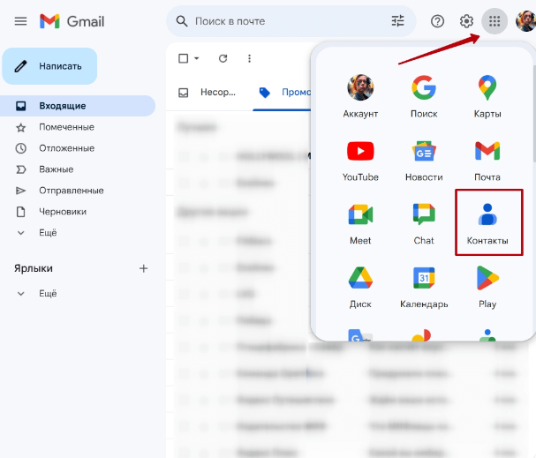
Task: Open the Карты app
Action: point(487,96)
